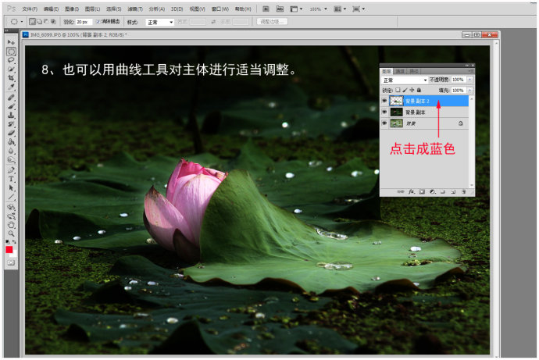The width and height of the screenshot is (539, 360).
Task: Create a new layer icon
Action: pyautogui.click(x=453, y=191)
